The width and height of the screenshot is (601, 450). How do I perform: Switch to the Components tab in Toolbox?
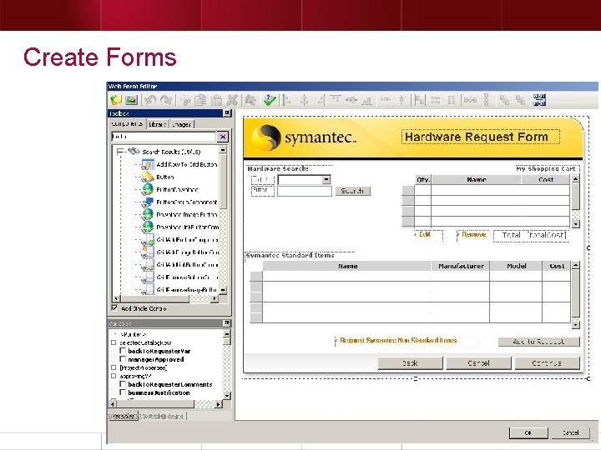[127, 124]
